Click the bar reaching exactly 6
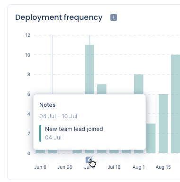Image resolution: width=180 pixels, height=182 pixels. [163, 124]
